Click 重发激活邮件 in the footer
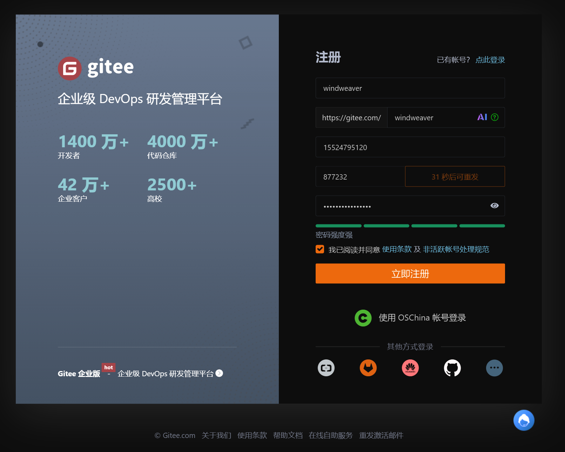This screenshot has height=452, width=565. [381, 436]
